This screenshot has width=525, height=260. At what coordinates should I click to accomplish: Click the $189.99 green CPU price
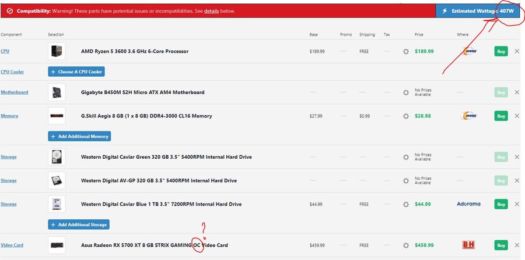pyautogui.click(x=424, y=51)
